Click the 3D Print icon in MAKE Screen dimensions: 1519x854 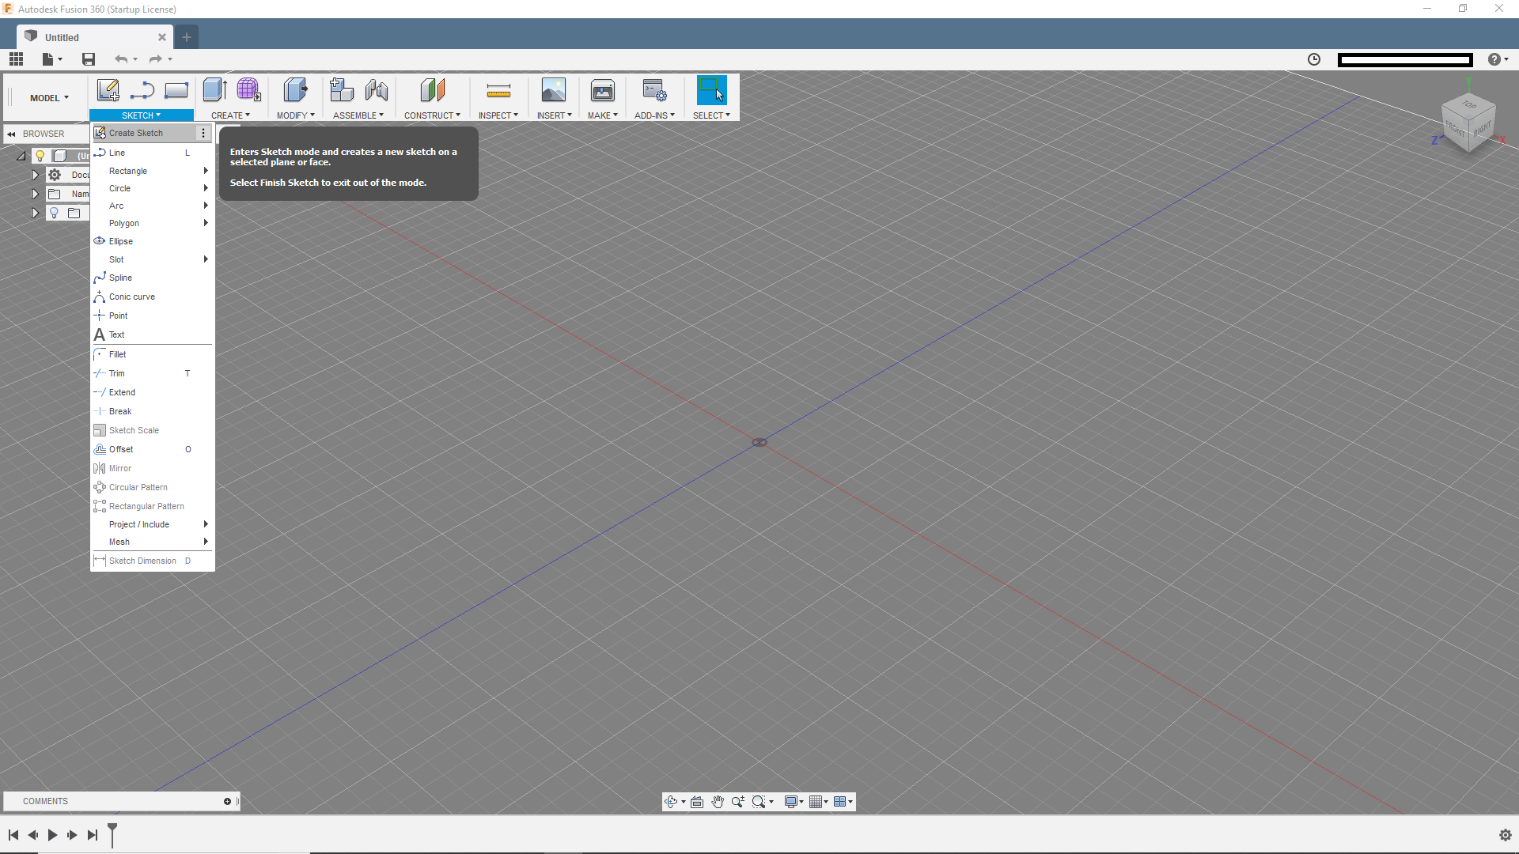click(603, 90)
